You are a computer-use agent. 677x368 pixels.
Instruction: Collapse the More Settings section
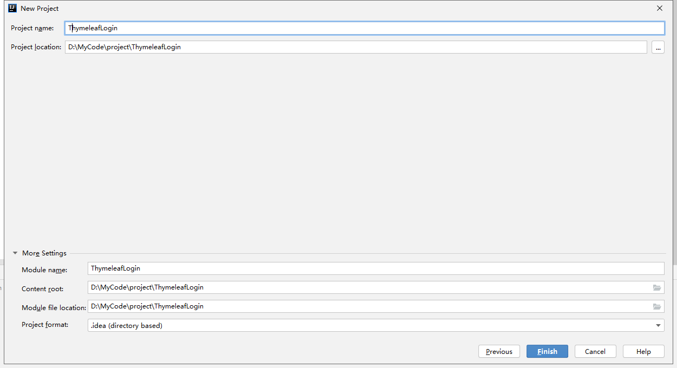[x=16, y=253]
